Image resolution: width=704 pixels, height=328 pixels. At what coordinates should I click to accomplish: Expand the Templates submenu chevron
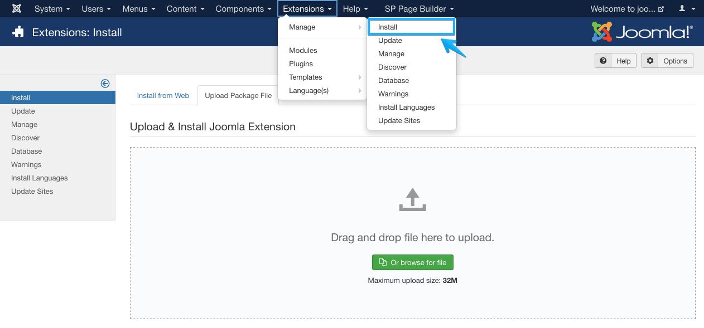coord(360,77)
